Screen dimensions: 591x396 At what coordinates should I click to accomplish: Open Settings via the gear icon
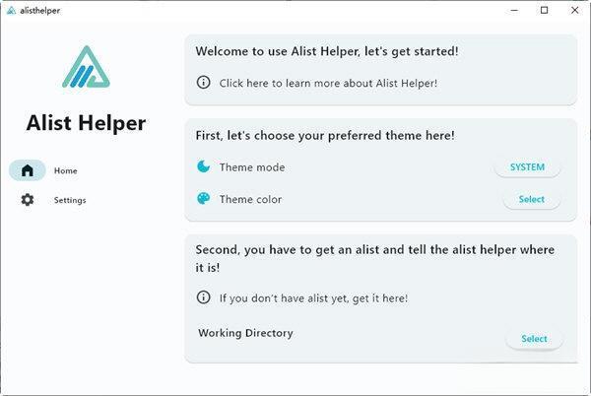(x=28, y=200)
